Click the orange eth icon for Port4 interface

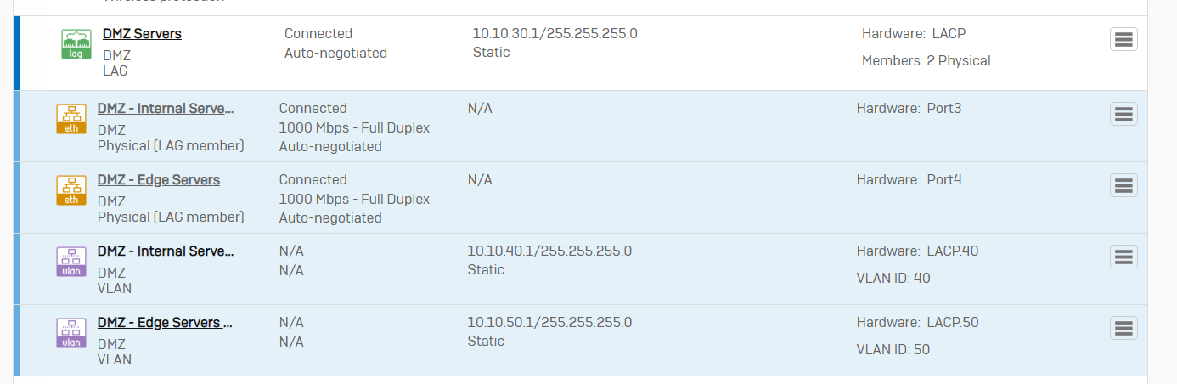click(71, 190)
